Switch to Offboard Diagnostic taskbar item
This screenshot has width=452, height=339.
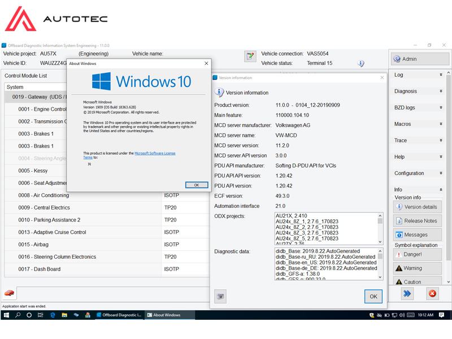click(119, 315)
